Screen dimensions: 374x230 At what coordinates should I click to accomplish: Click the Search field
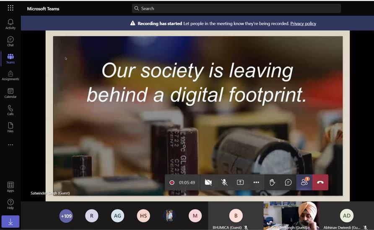pyautogui.click(x=236, y=8)
